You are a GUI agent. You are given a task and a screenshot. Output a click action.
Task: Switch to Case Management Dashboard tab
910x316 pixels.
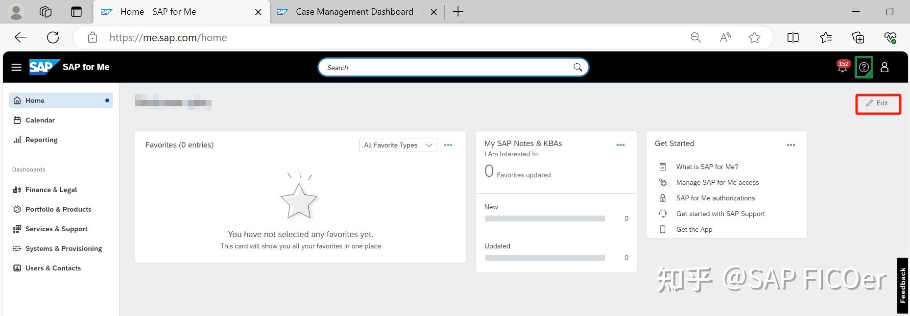click(354, 12)
